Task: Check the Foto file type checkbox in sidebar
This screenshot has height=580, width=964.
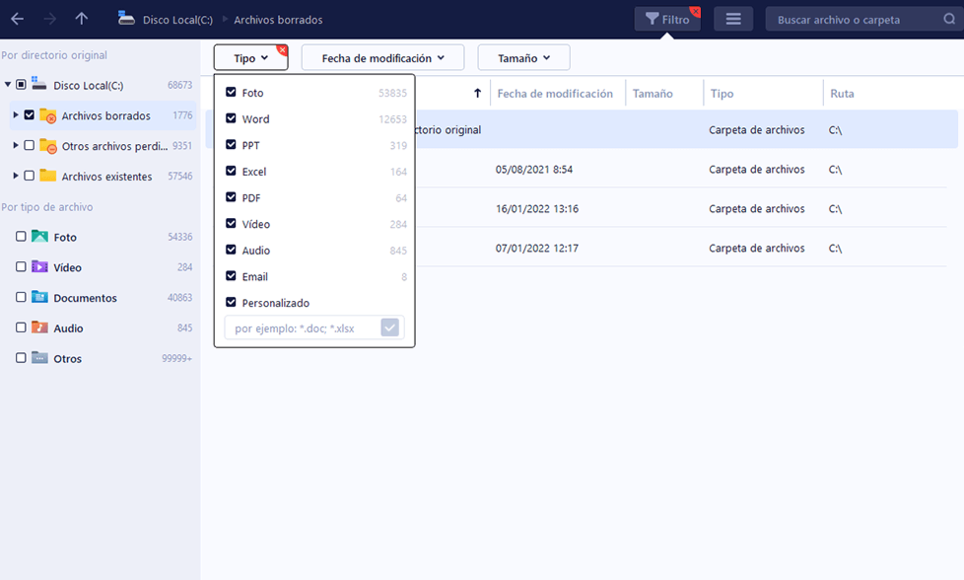Action: pyautogui.click(x=21, y=236)
